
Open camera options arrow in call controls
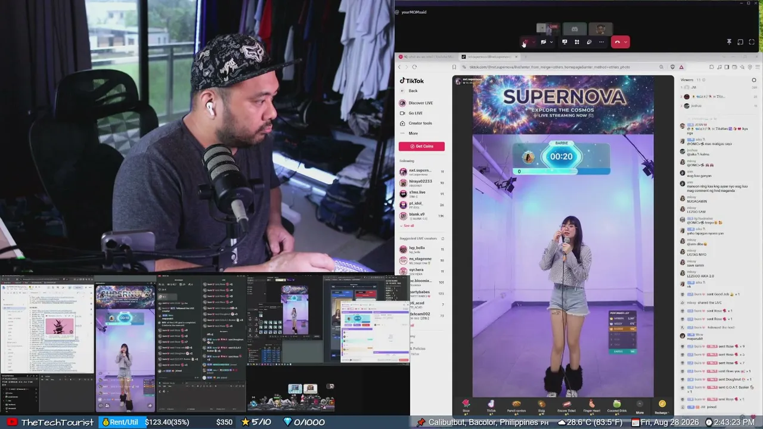[551, 42]
